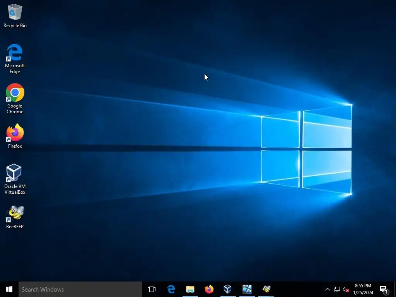Viewport: 396px width, 297px height.
Task: Open the Windows Start menu
Action: 9,289
